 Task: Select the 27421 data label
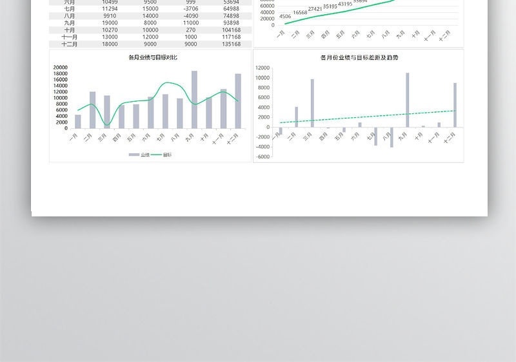tap(315, 9)
